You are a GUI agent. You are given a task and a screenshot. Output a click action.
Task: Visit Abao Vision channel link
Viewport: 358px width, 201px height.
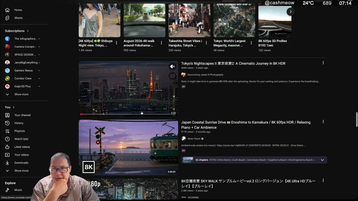194,139
